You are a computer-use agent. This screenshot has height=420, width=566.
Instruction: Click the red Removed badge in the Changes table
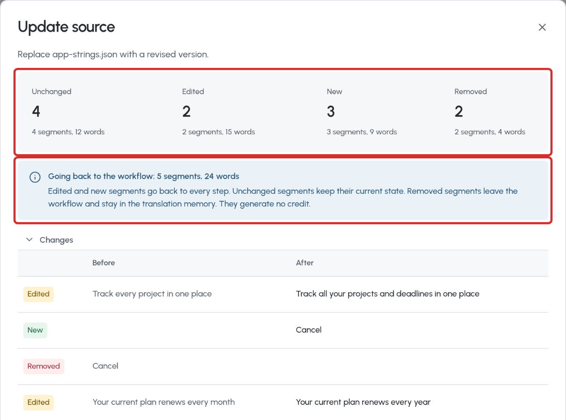coord(44,366)
